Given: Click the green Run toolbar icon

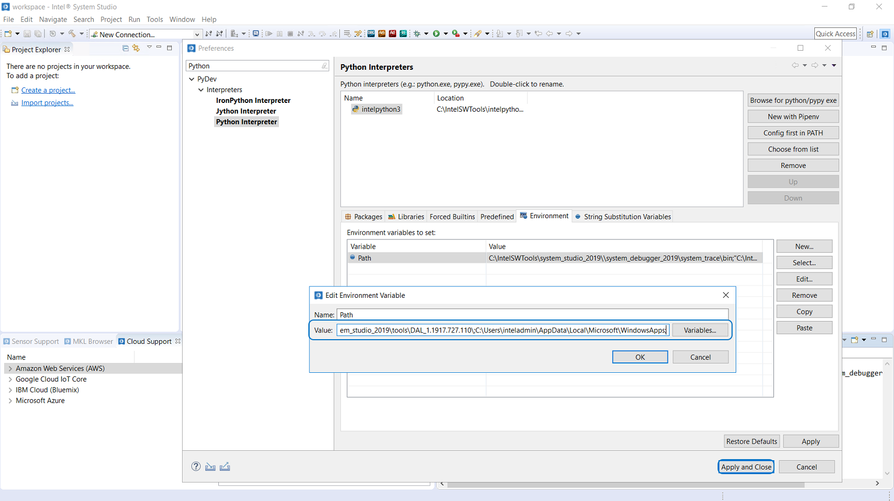Looking at the screenshot, I should (436, 34).
